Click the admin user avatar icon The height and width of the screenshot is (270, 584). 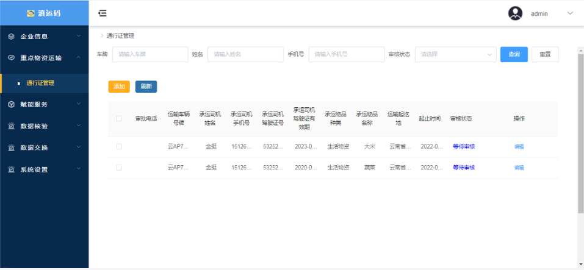coord(515,13)
